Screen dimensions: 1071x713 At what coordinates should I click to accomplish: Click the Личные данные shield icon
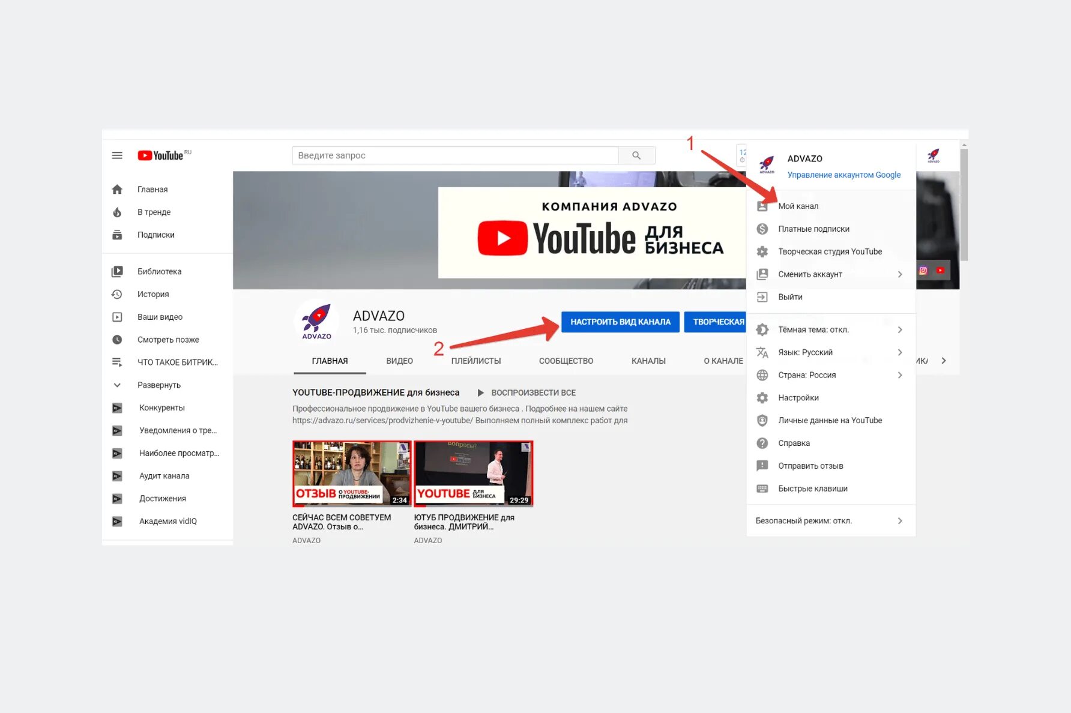pos(762,421)
